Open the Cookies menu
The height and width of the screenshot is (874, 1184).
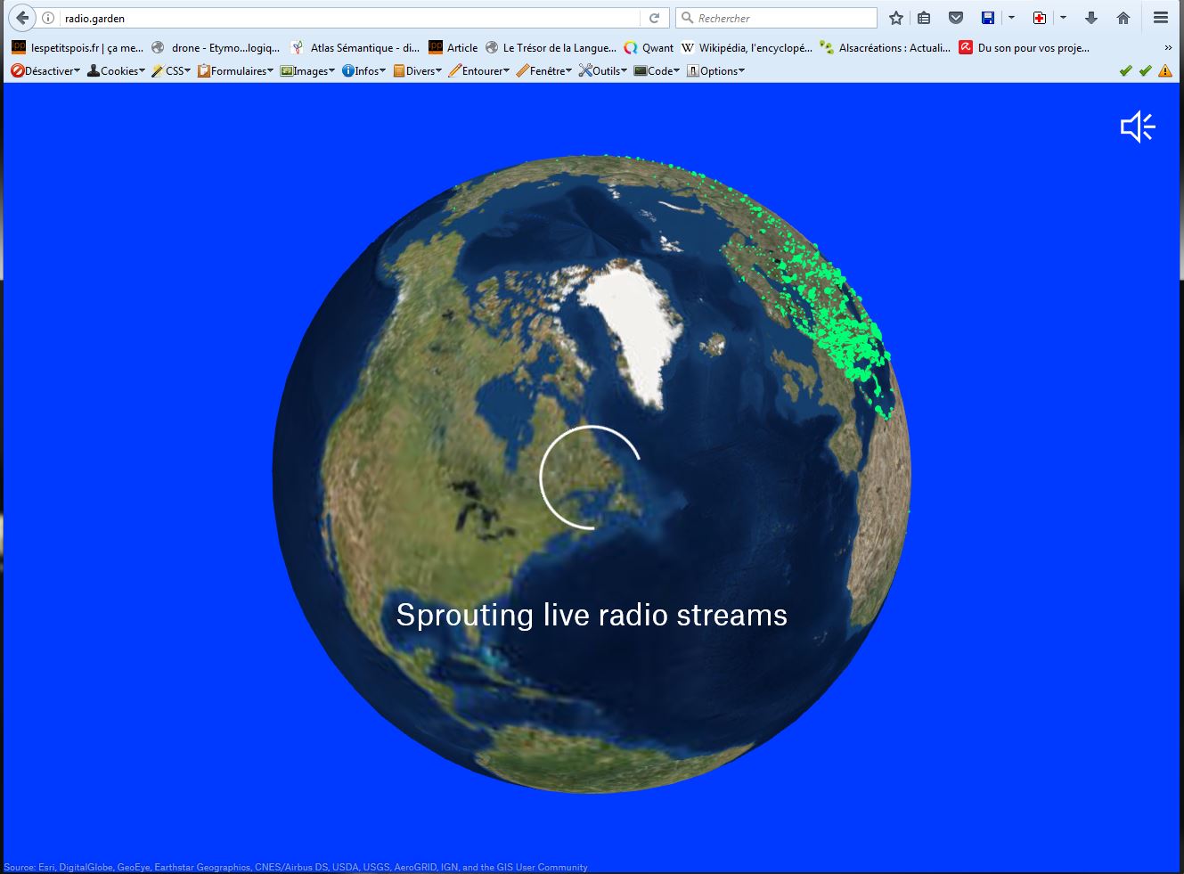click(x=117, y=71)
